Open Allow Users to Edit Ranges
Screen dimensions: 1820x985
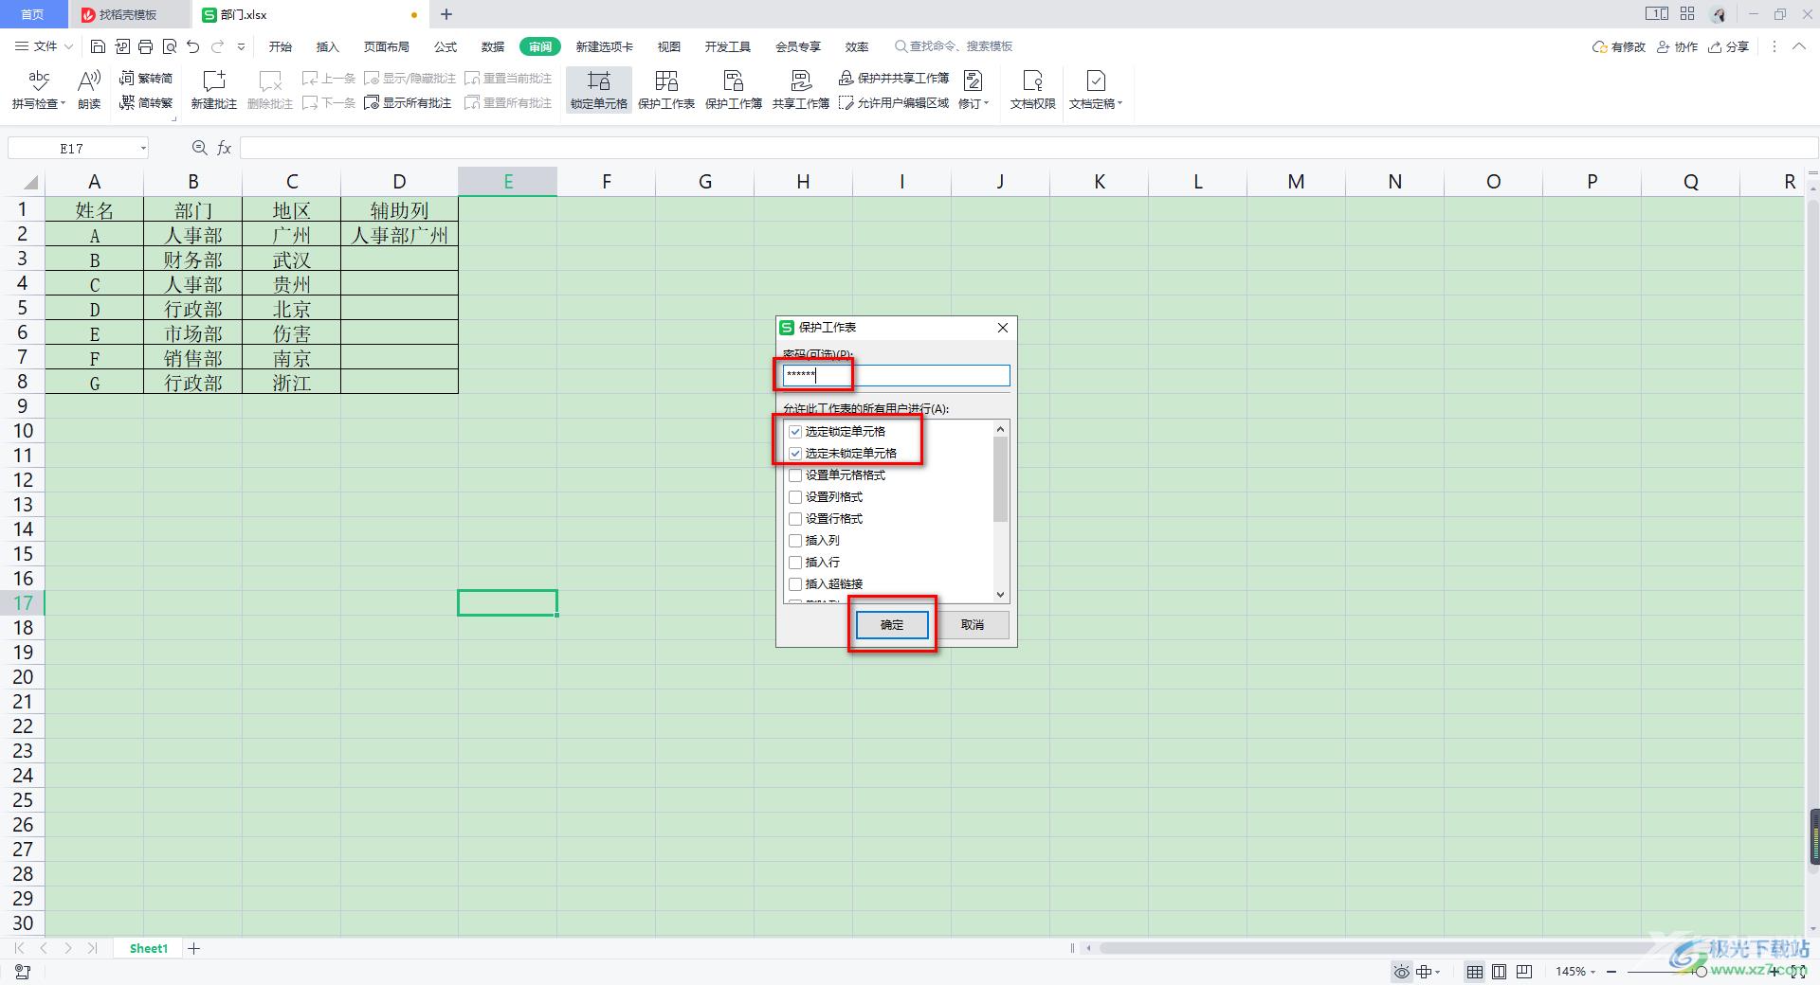click(x=894, y=102)
